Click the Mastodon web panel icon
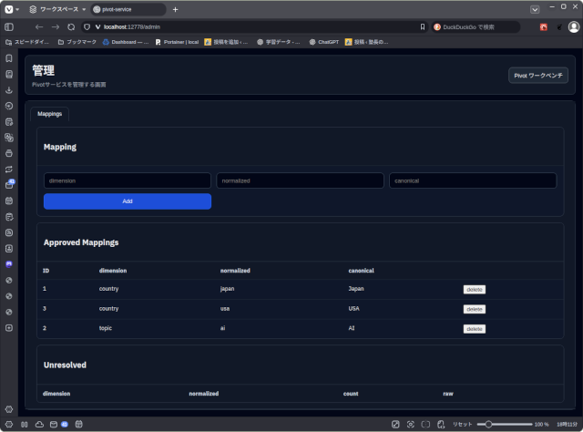Image resolution: width=583 pixels, height=432 pixels. [x=9, y=264]
